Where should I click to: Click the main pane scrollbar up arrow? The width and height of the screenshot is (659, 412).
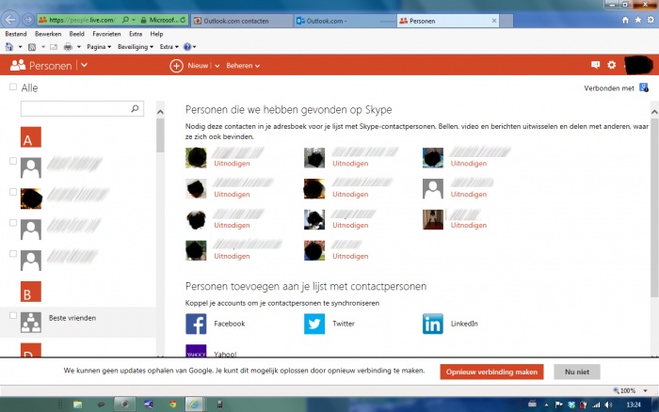click(654, 112)
